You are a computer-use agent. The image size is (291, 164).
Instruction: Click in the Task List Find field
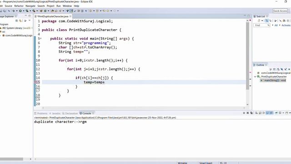click(262, 25)
